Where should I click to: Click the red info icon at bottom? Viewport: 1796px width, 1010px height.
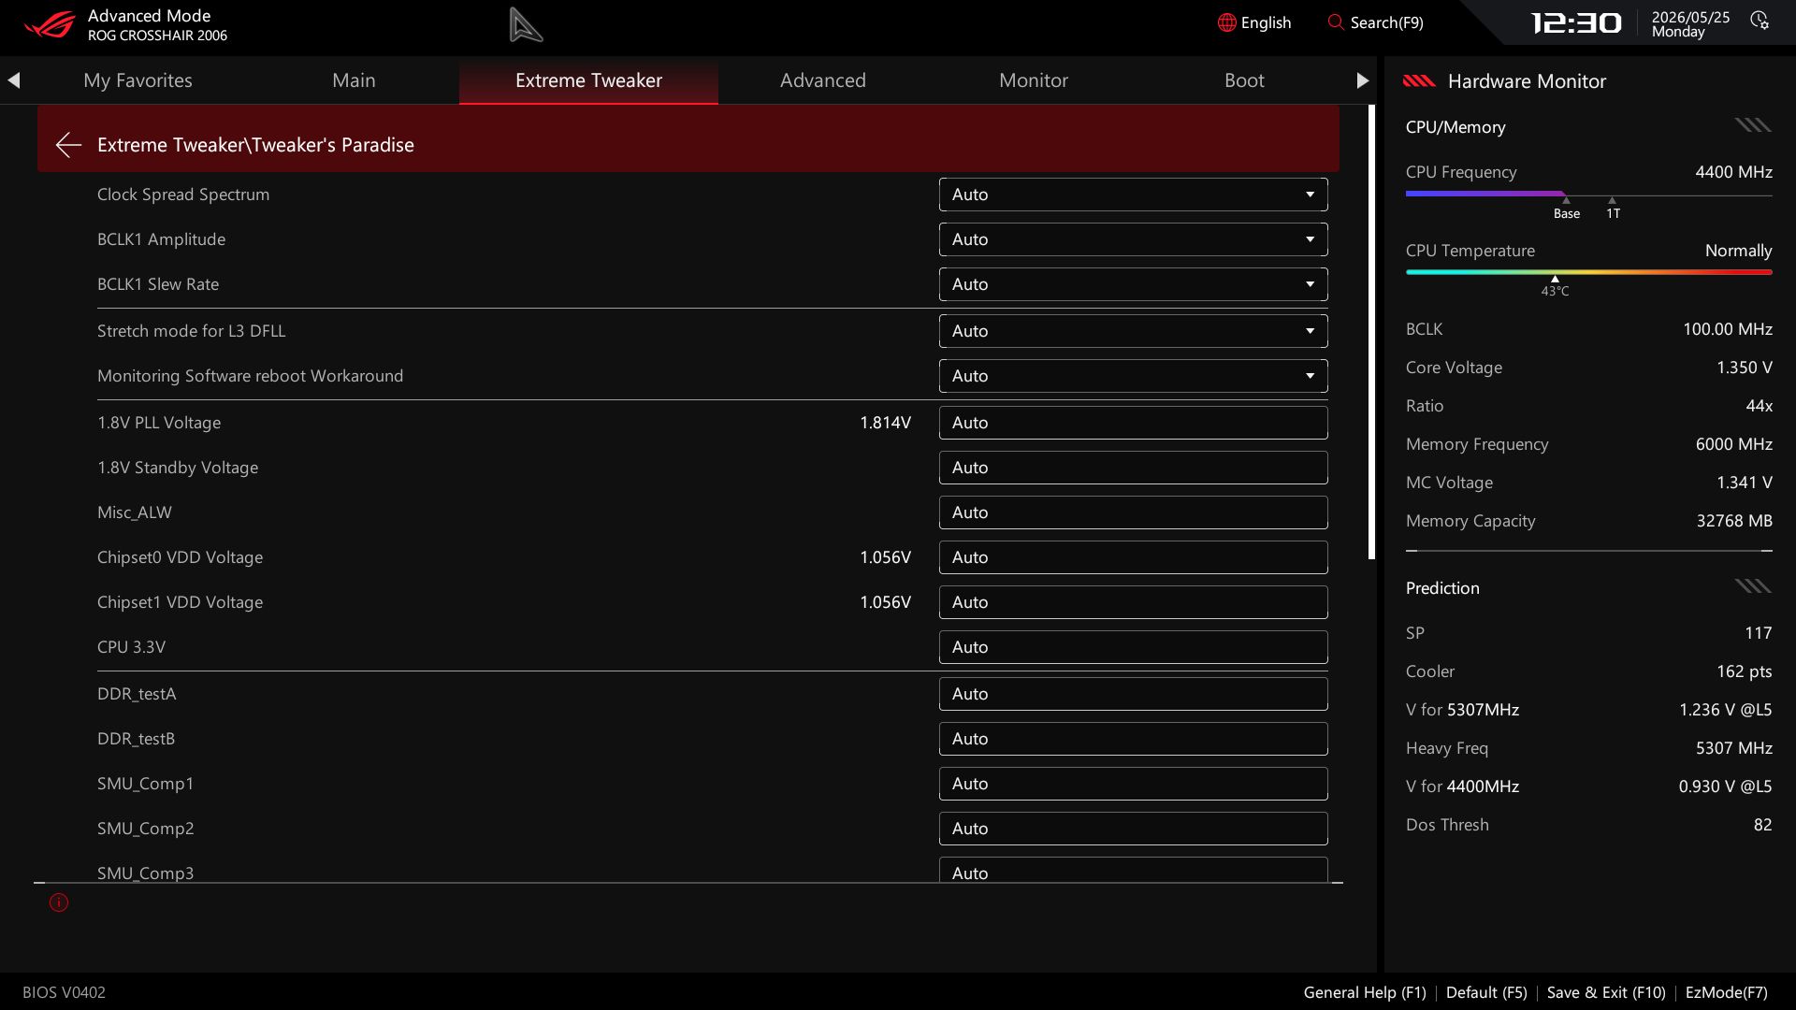pos(59,902)
